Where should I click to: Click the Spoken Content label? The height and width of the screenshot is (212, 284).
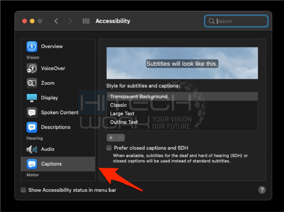click(60, 113)
